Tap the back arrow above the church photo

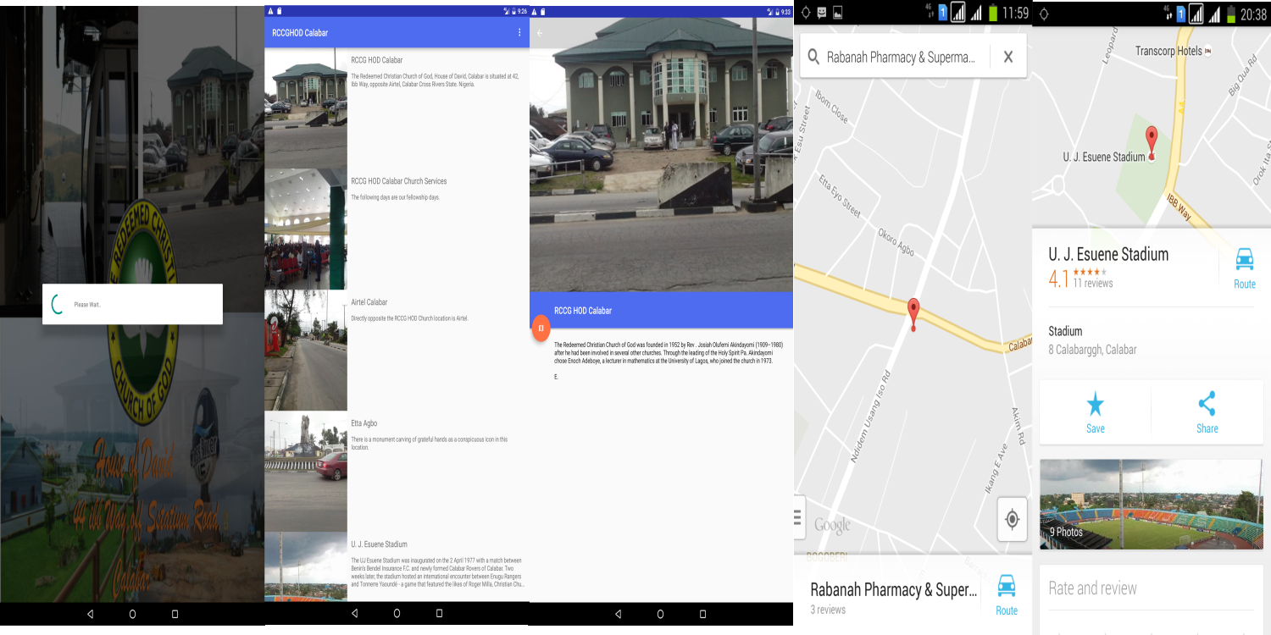(x=540, y=33)
